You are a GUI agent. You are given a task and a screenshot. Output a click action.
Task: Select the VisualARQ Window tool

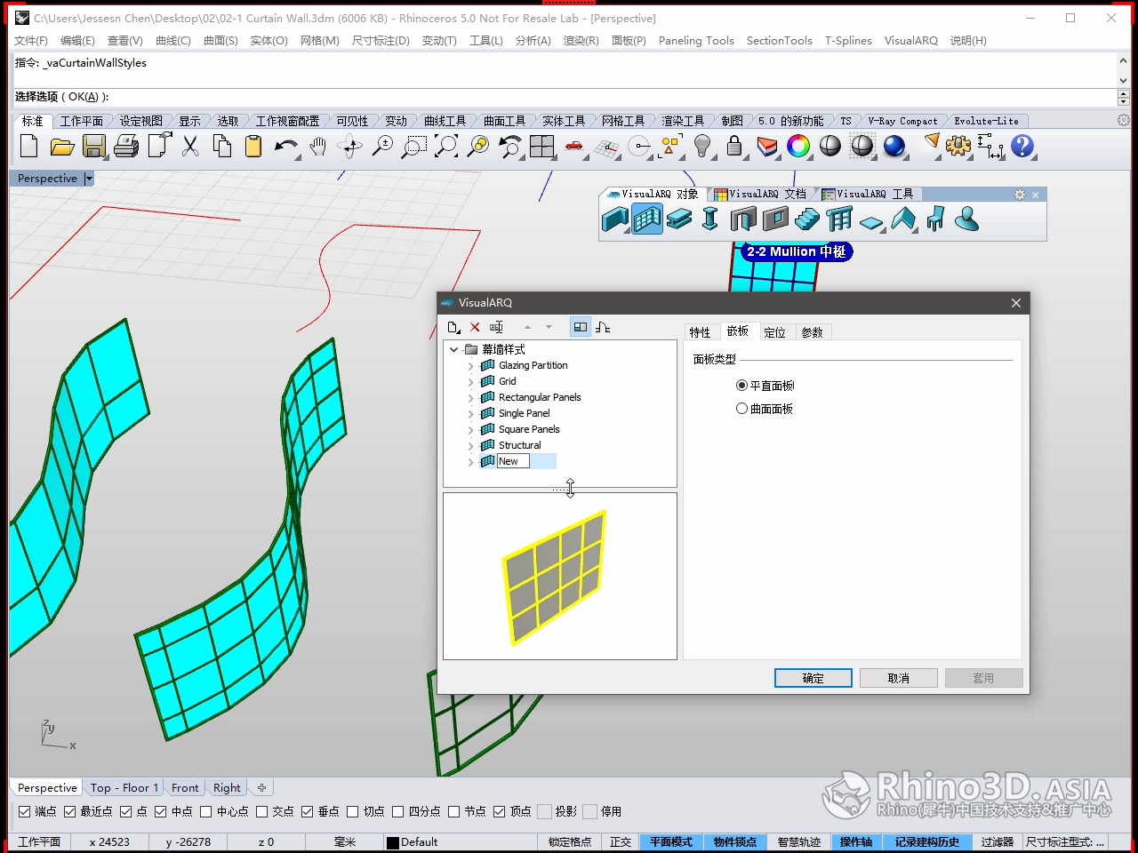pos(775,219)
